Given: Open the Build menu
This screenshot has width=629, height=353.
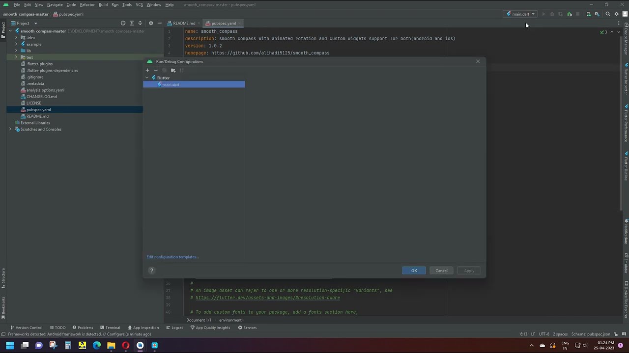Looking at the screenshot, I should pos(103,4).
